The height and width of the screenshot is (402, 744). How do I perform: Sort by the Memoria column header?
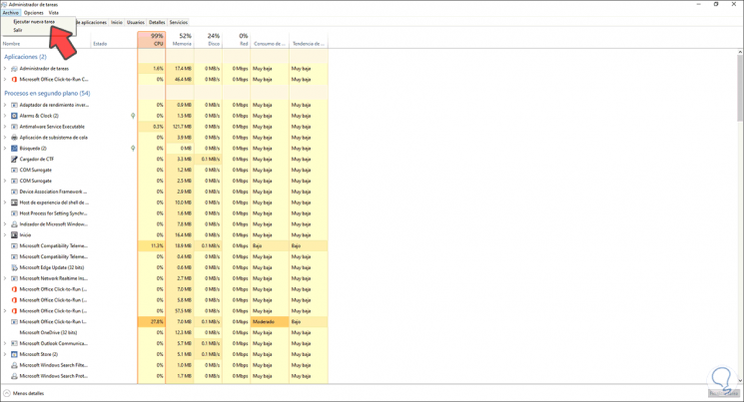[x=180, y=40]
